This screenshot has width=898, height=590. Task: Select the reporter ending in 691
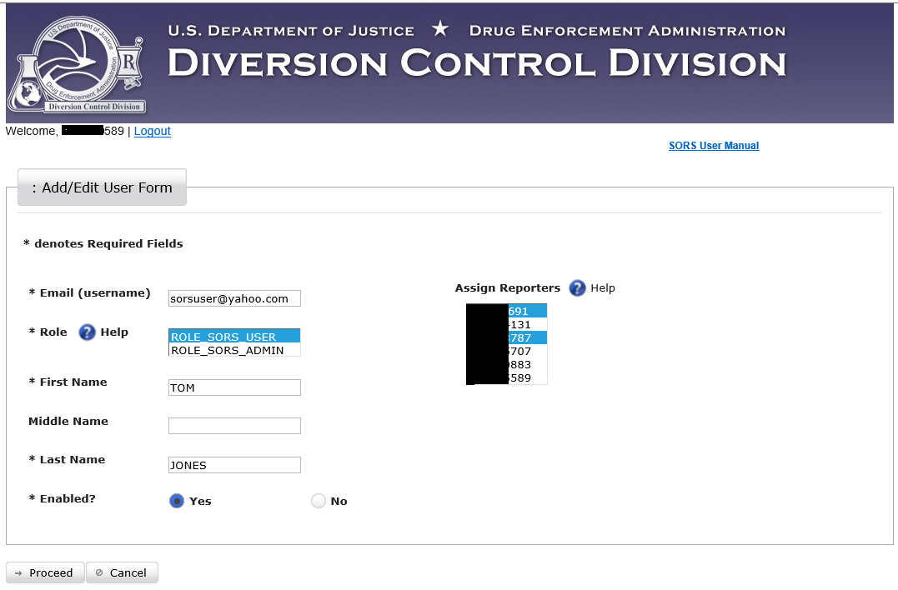point(506,312)
